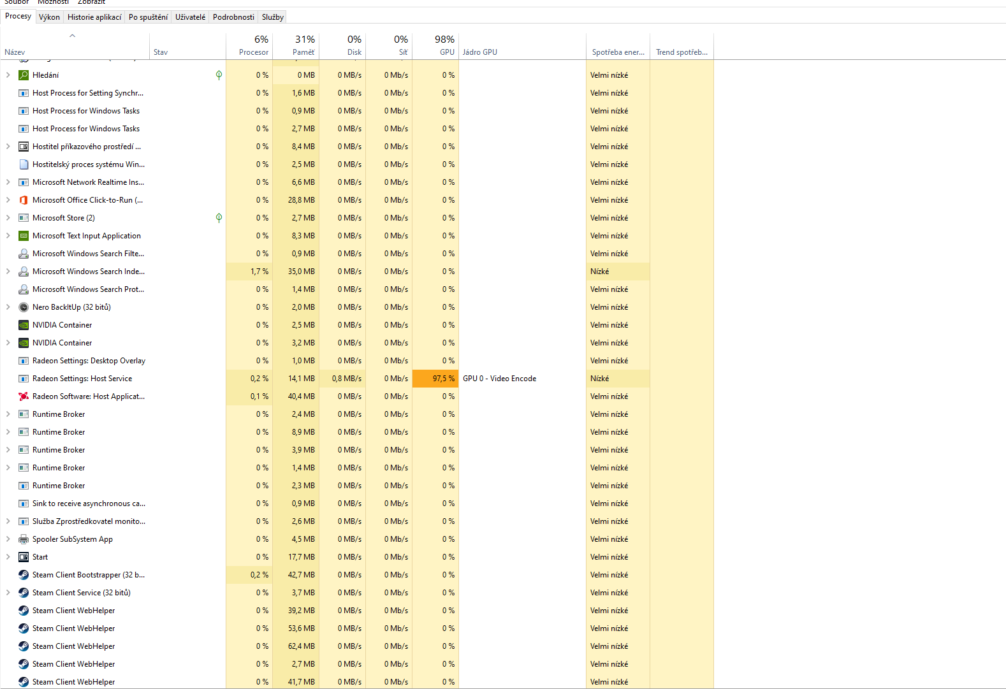1006x689 pixels.
Task: Click the Steam Client Service icon
Action: [24, 593]
